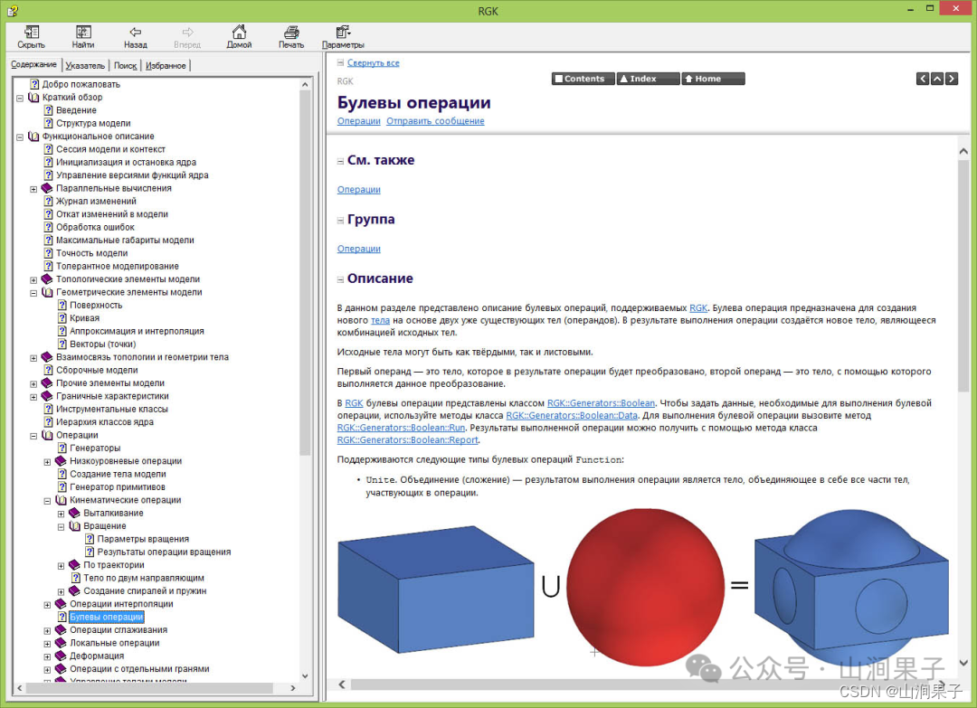Click the book icon of Граничные характеристики
The image size is (977, 708).
47,396
